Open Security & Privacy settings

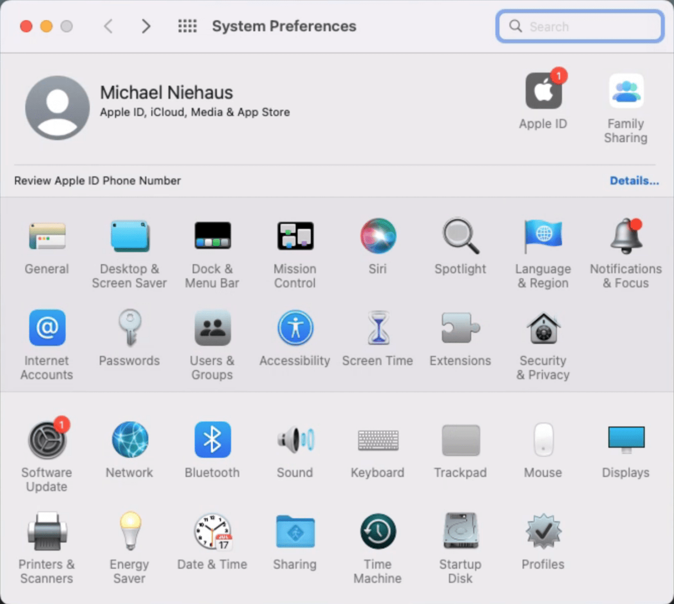[542, 329]
